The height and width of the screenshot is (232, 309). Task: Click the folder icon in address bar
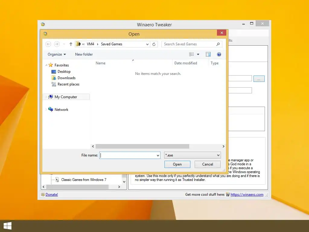point(78,44)
